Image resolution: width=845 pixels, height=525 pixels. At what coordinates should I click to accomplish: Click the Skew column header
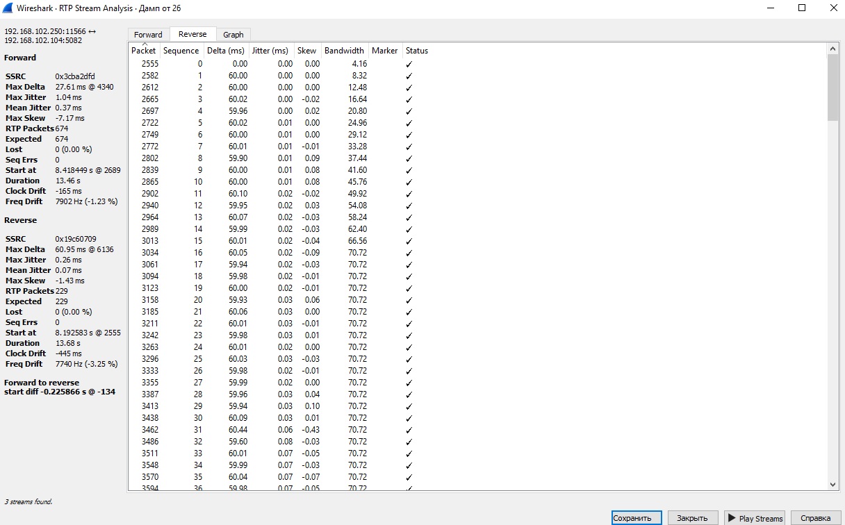(306, 51)
